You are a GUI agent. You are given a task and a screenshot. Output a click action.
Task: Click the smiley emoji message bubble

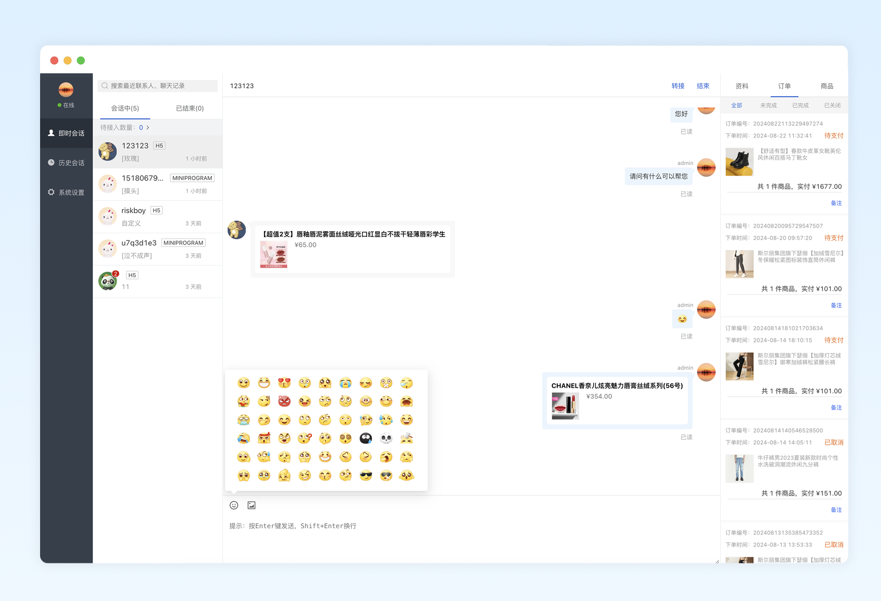click(682, 319)
